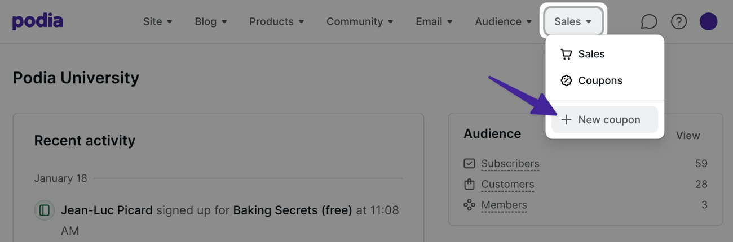Click the Podia logo
Screen dimensions: 733x242
[x=38, y=21]
